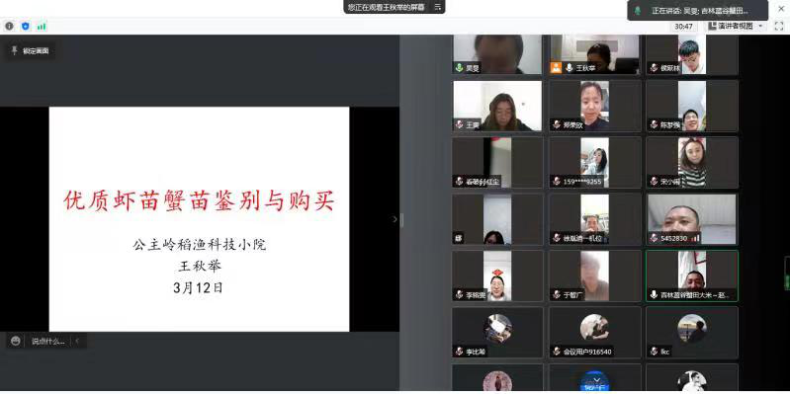Select the highlighted 吉林蓝谷蟹田大米 tile

click(x=692, y=276)
